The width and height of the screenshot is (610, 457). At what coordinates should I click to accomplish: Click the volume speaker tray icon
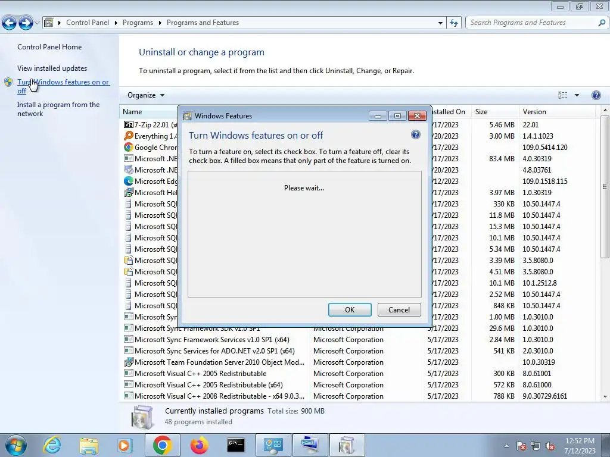pyautogui.click(x=550, y=446)
